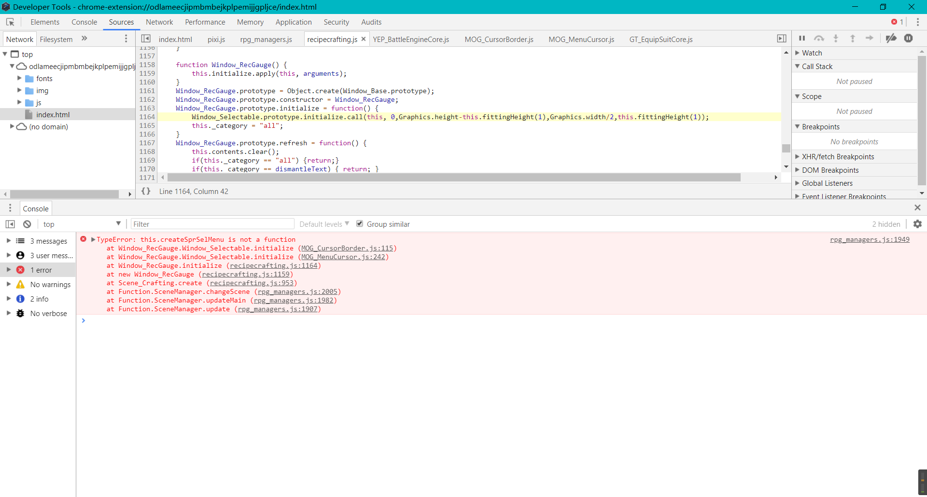Toggle pause on exceptions
The width and height of the screenshot is (927, 497).
(x=909, y=39)
